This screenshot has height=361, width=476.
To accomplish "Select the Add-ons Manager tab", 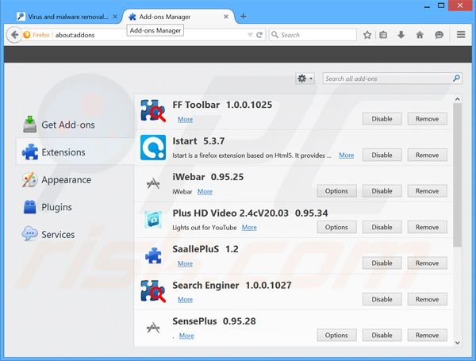I will (179, 17).
